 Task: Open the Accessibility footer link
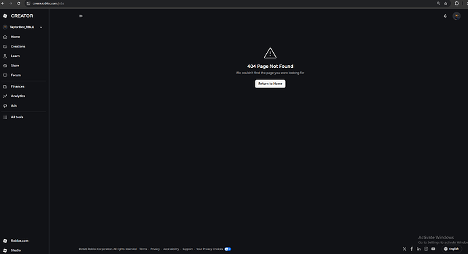coord(171,249)
